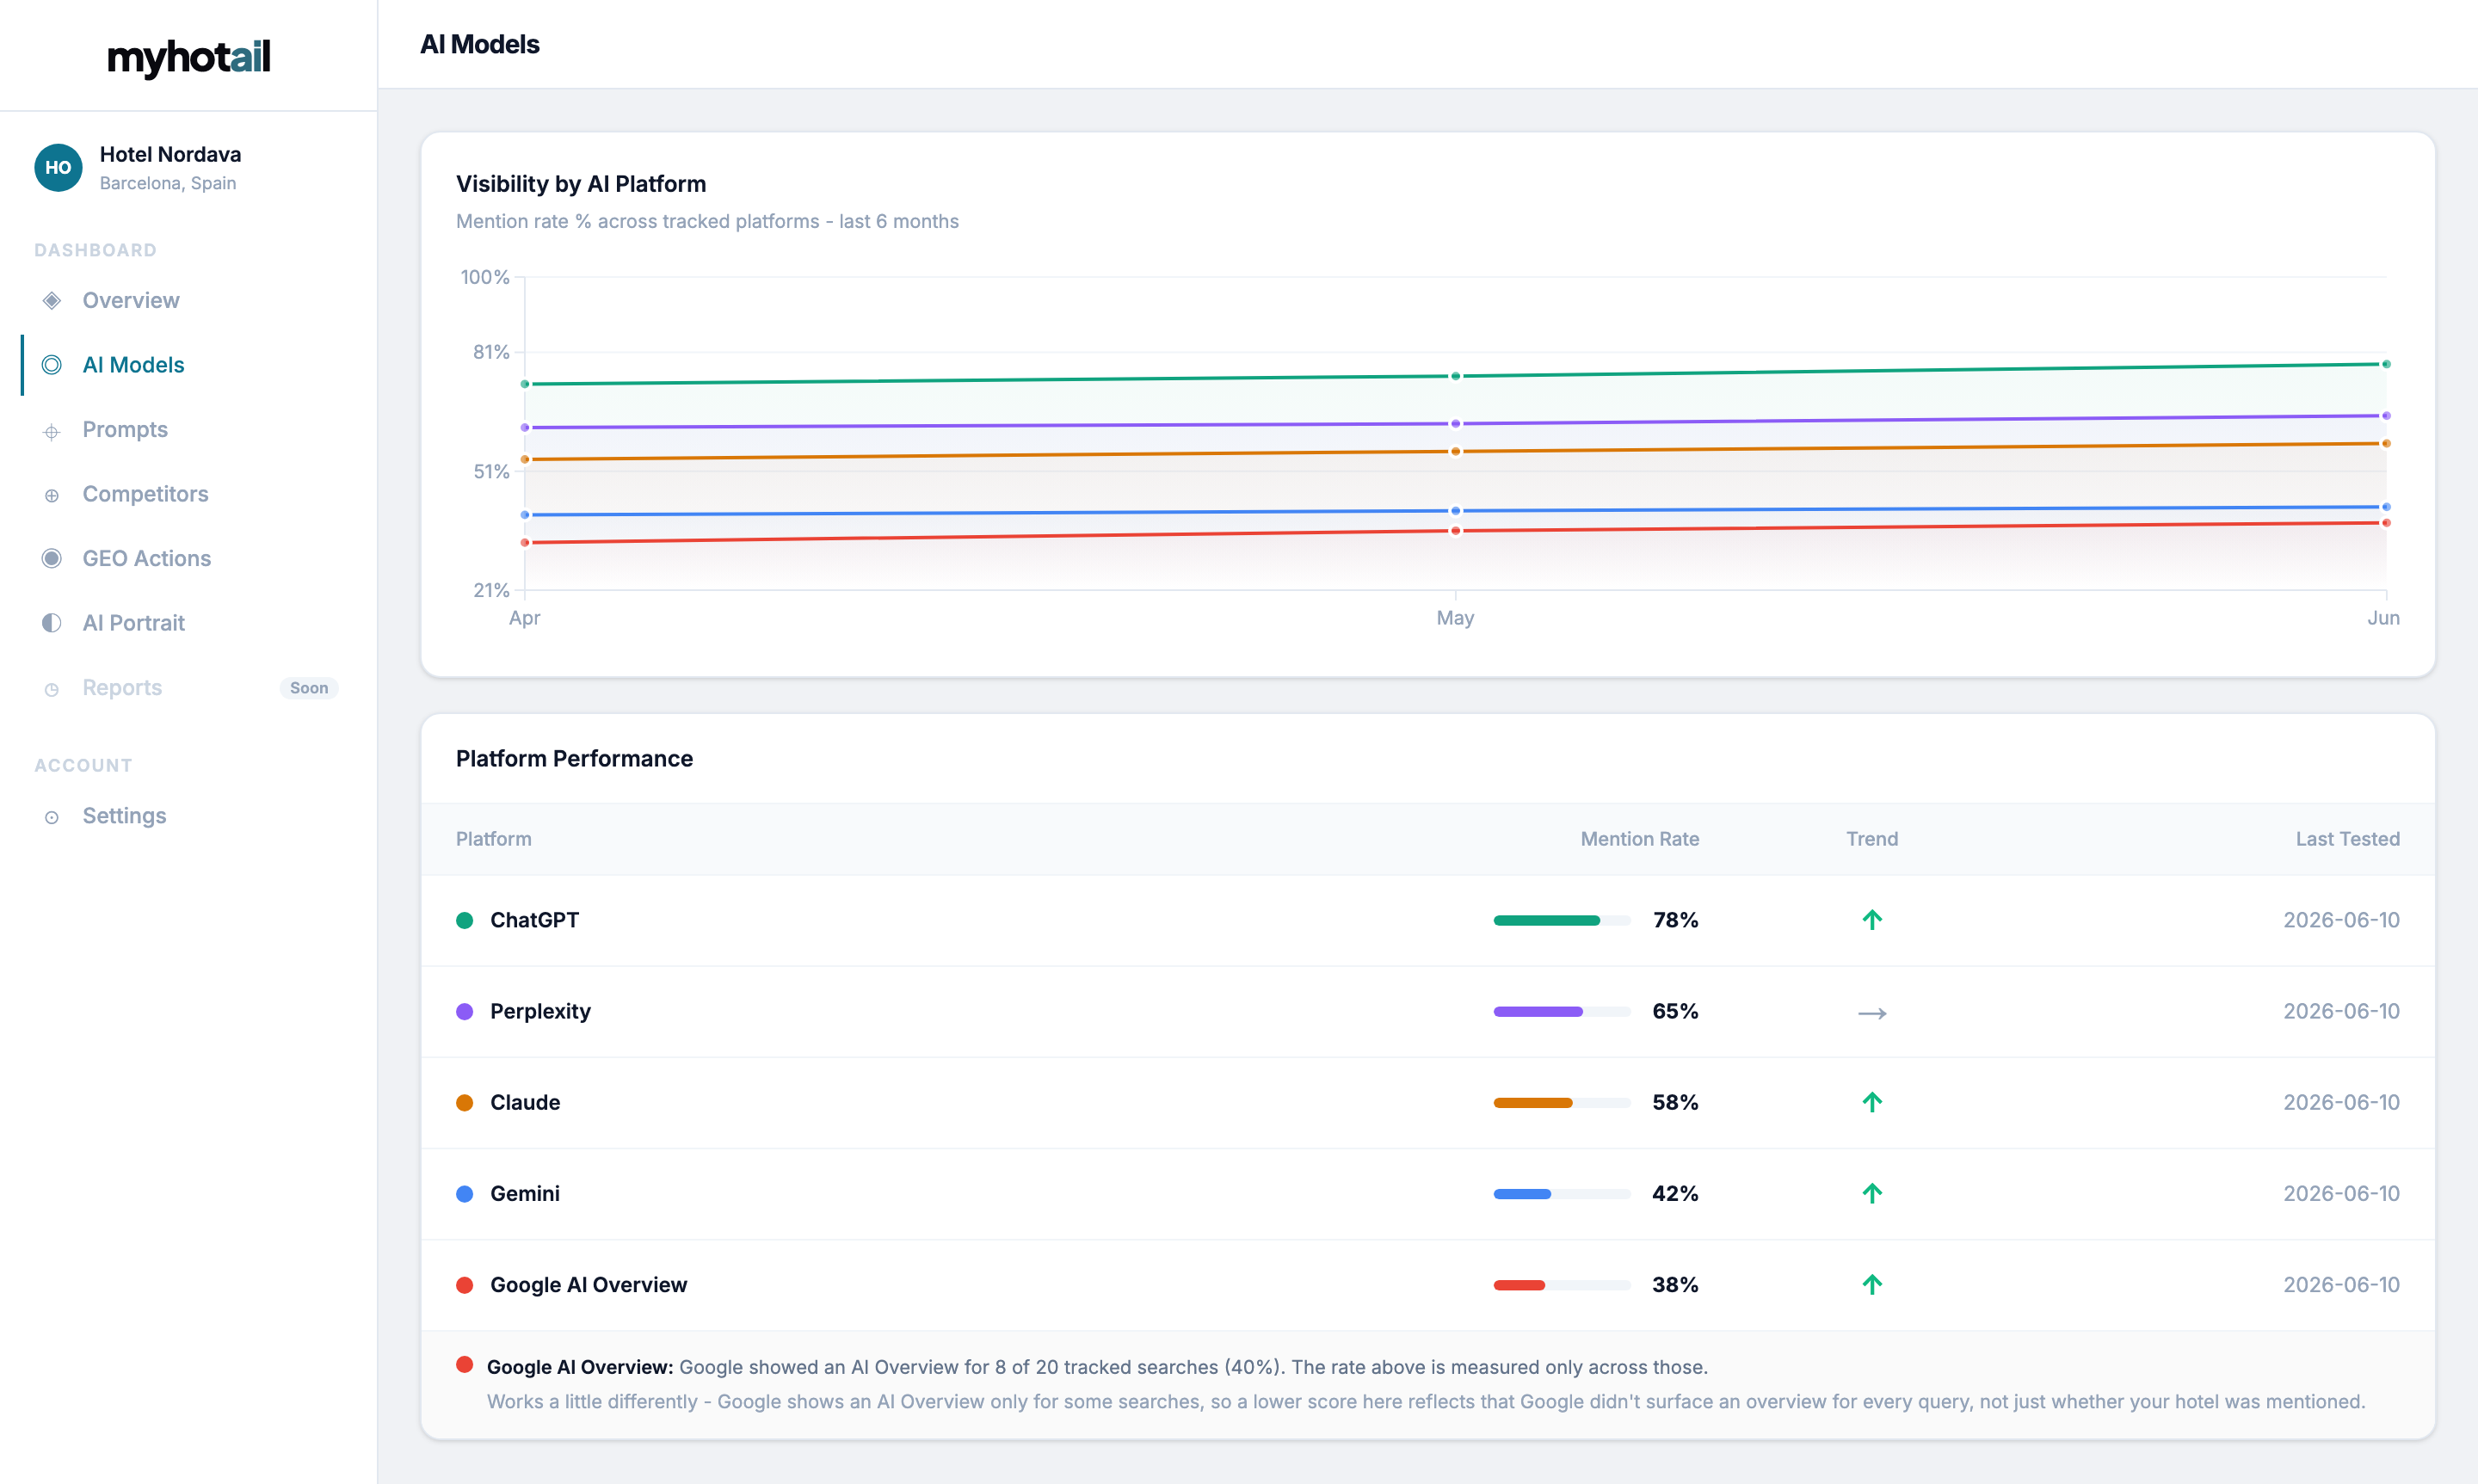Click Claude row upward trend arrow
2478x1484 pixels.
[1872, 1102]
